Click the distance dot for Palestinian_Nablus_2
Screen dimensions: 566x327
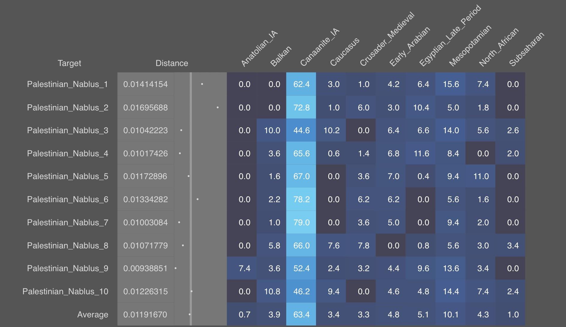[218, 107]
